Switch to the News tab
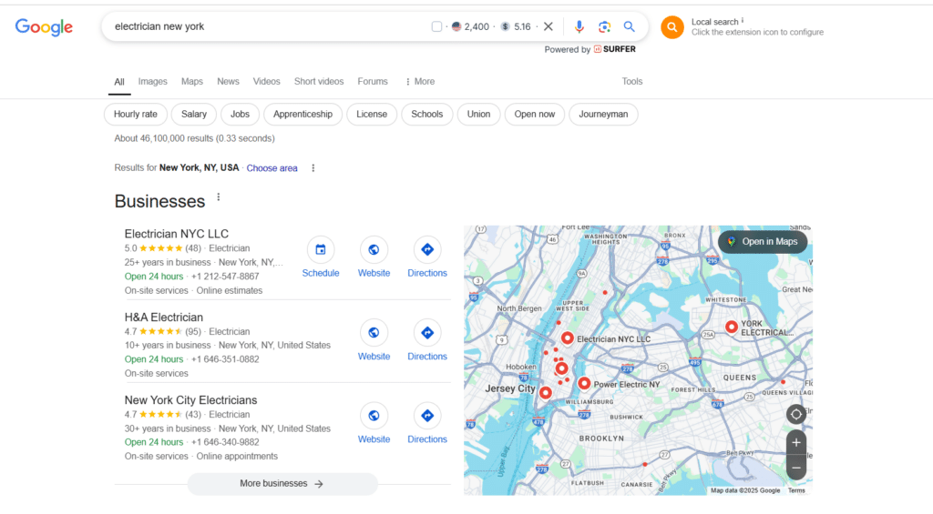Viewport: 933px width, 514px height. pos(228,81)
